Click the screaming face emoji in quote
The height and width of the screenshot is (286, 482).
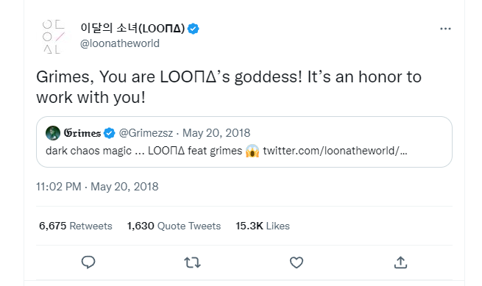(x=252, y=151)
